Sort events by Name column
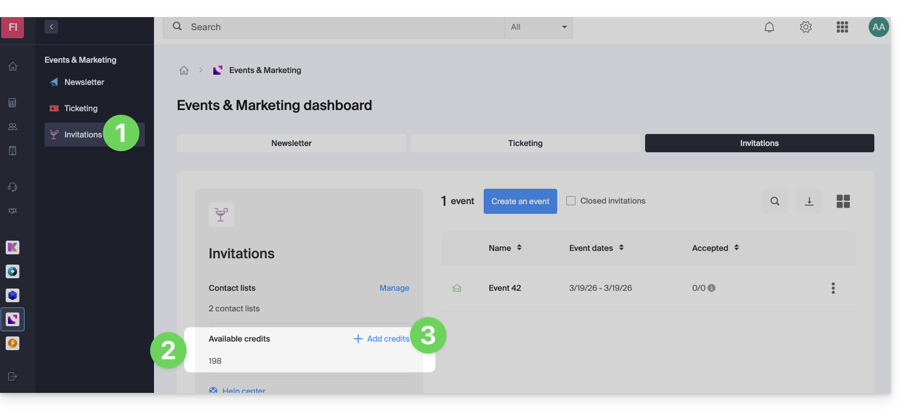The height and width of the screenshot is (410, 908). [x=505, y=248]
